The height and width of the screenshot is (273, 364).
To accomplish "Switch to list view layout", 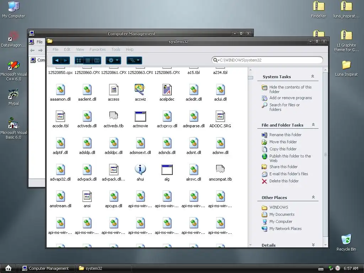I will pyautogui.click(x=88, y=60).
